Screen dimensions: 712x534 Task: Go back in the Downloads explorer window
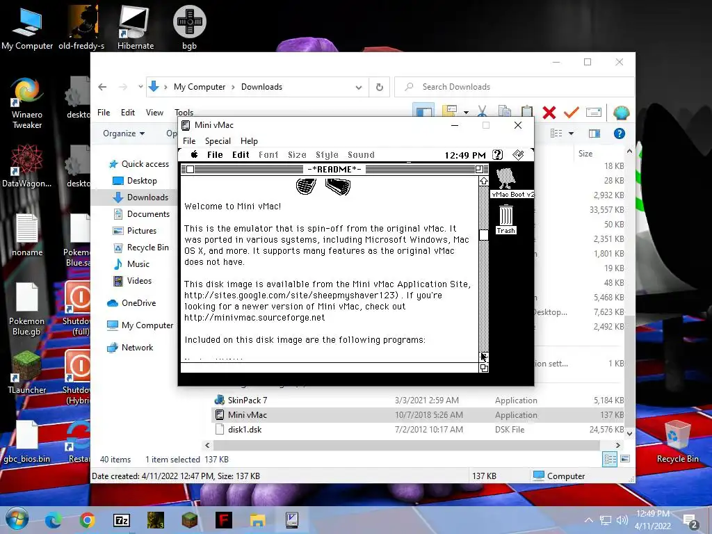pyautogui.click(x=102, y=87)
